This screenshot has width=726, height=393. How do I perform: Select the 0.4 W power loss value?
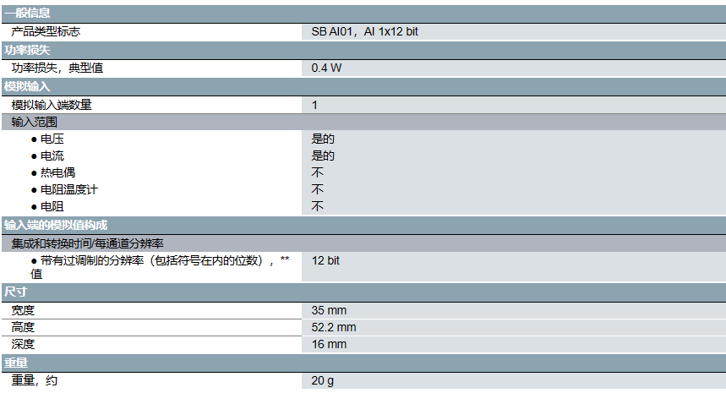coord(326,68)
